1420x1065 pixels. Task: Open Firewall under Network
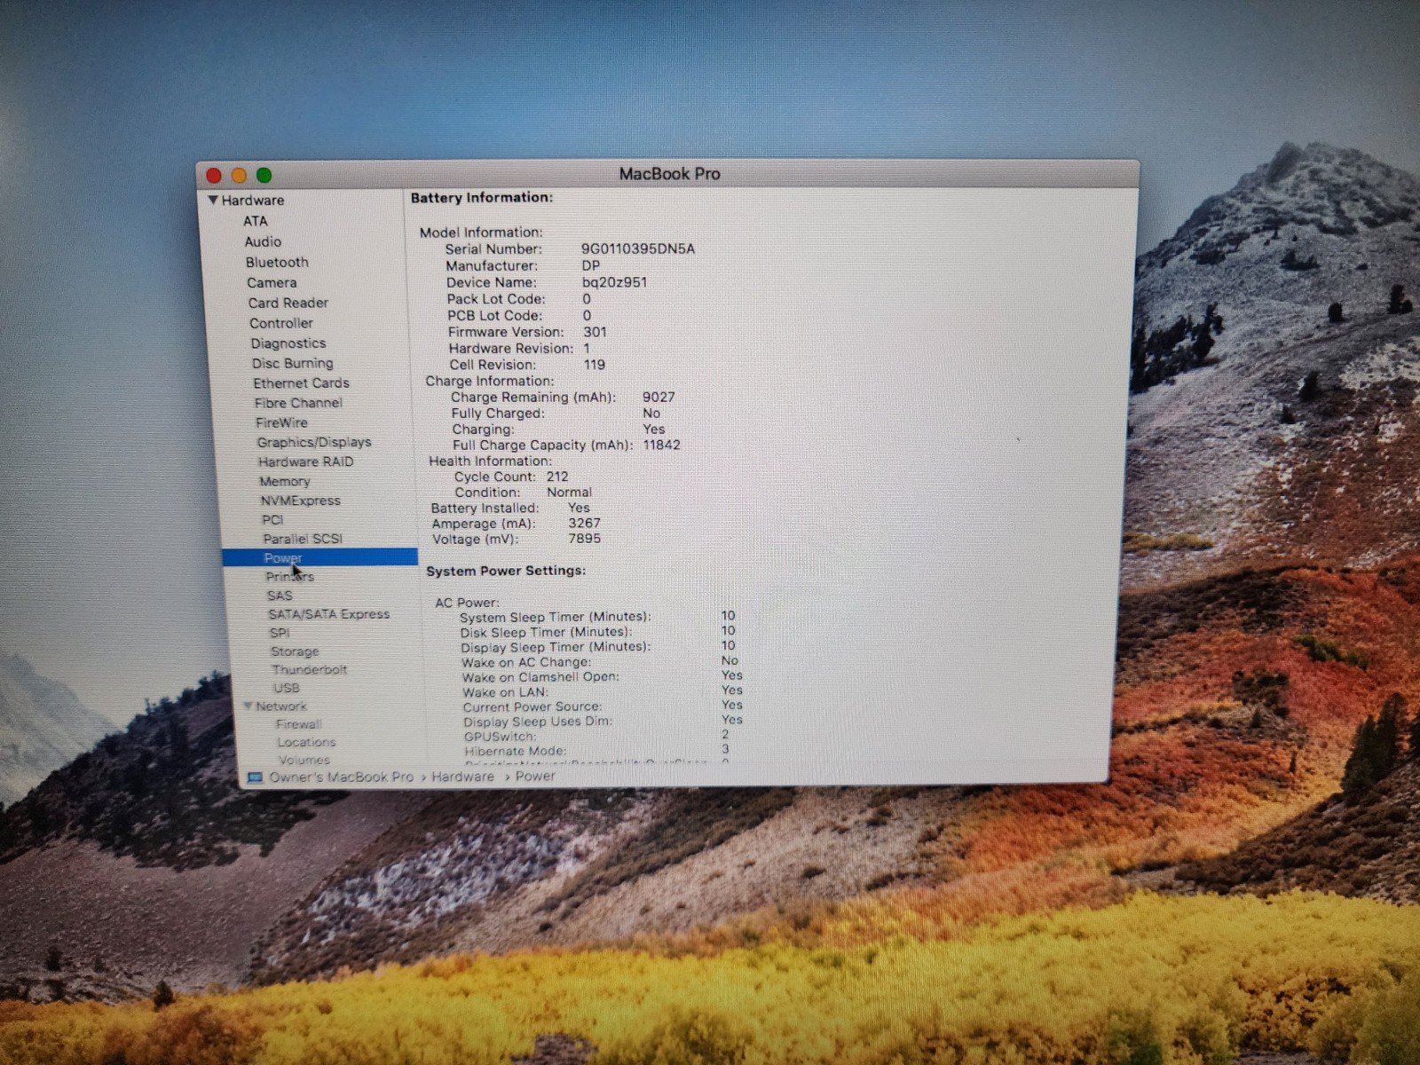pos(299,724)
